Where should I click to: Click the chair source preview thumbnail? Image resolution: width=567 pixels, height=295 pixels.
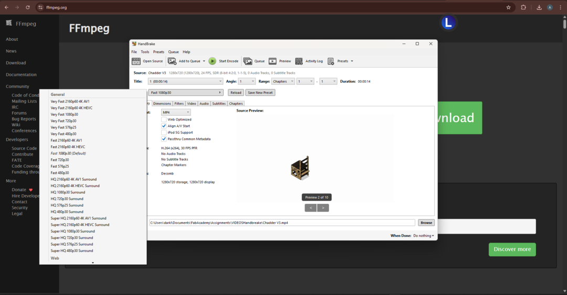[300, 167]
